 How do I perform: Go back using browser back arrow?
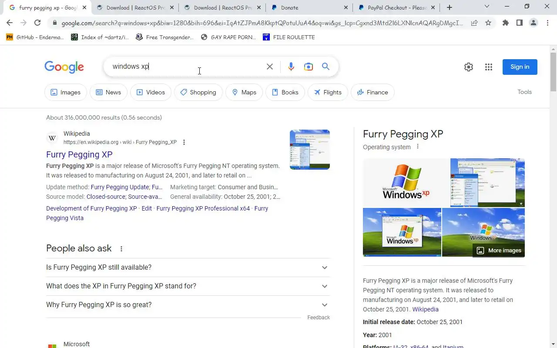[10, 23]
